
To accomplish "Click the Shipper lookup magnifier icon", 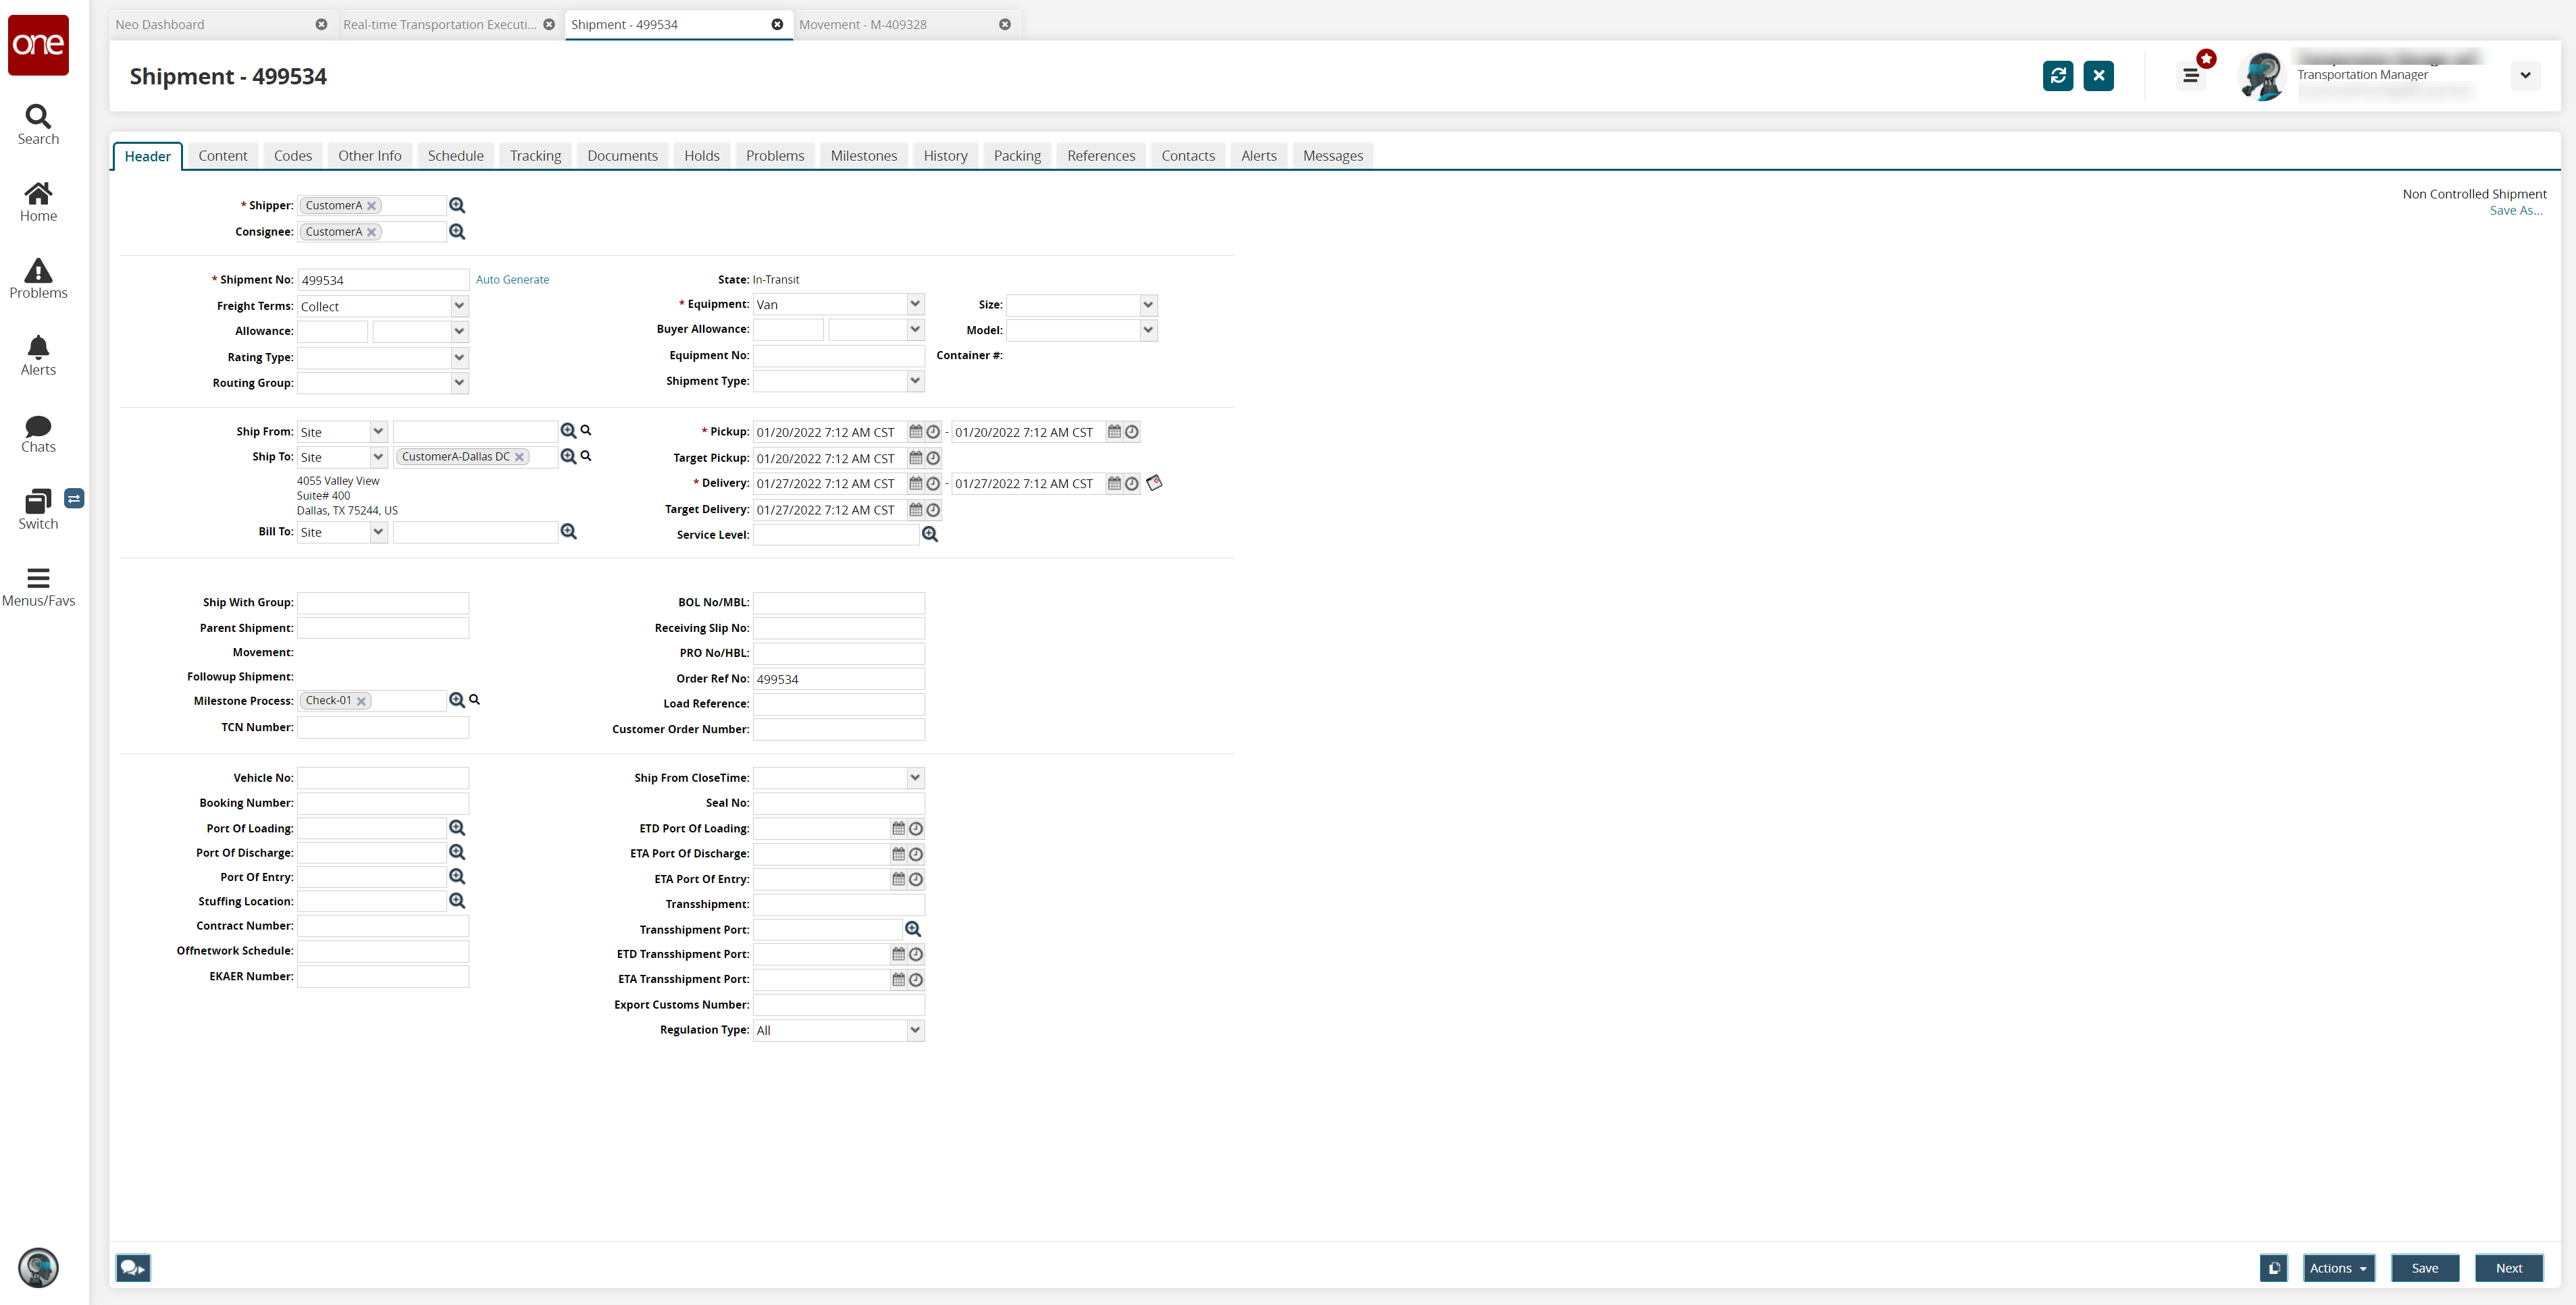I will 457,205.
